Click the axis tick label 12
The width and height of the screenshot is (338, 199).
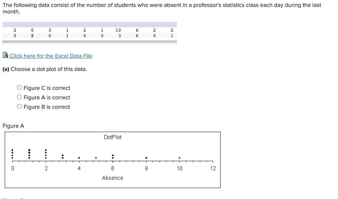213,168
